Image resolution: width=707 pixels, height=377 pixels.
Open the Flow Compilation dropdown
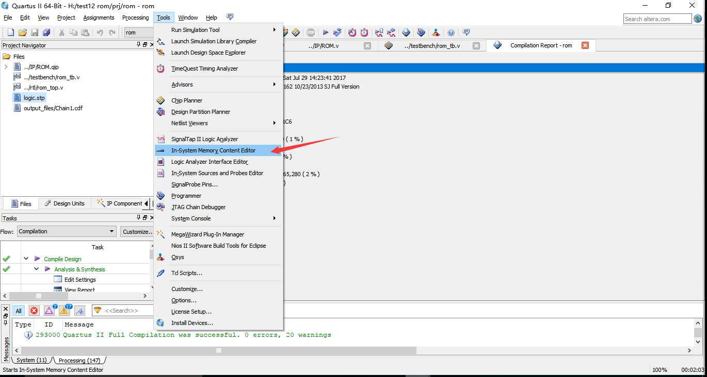(x=67, y=231)
